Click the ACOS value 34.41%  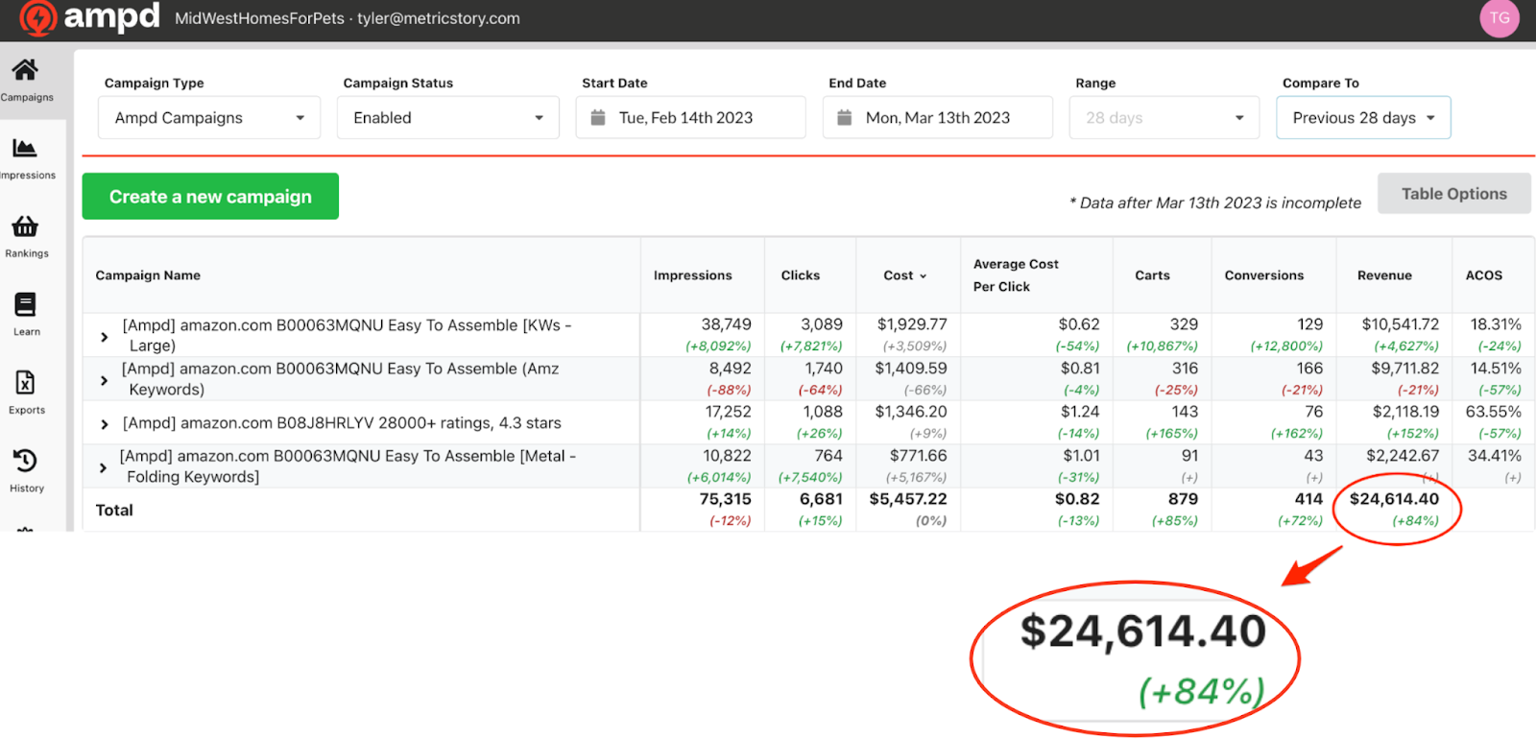coord(1495,456)
